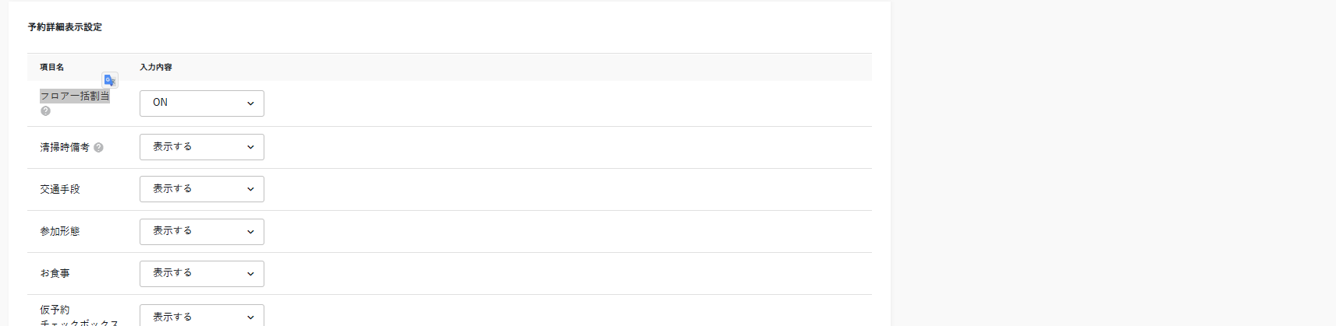Open the 交通手段 display dropdown

pos(201,189)
